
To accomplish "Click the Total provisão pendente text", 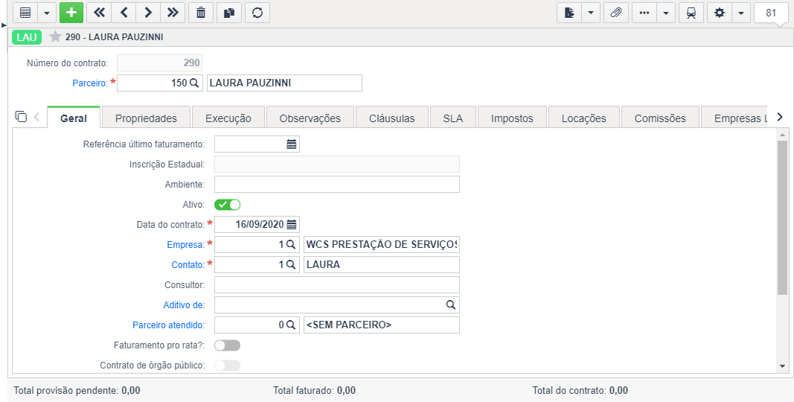I will pos(77,390).
